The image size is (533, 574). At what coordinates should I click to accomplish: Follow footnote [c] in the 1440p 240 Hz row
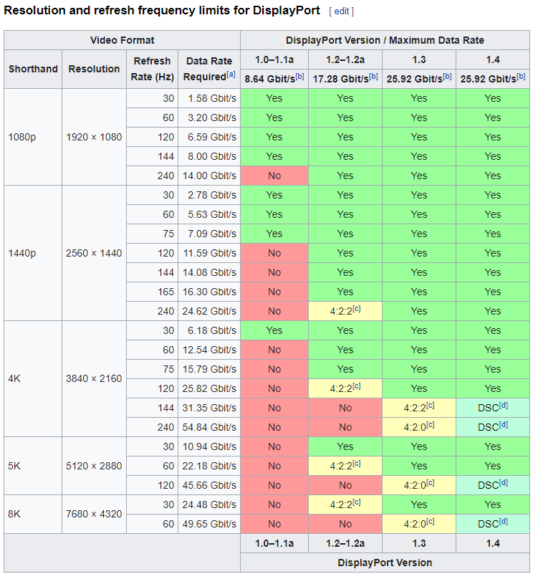coord(356,308)
